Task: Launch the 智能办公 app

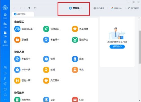Action: click(x=80, y=40)
